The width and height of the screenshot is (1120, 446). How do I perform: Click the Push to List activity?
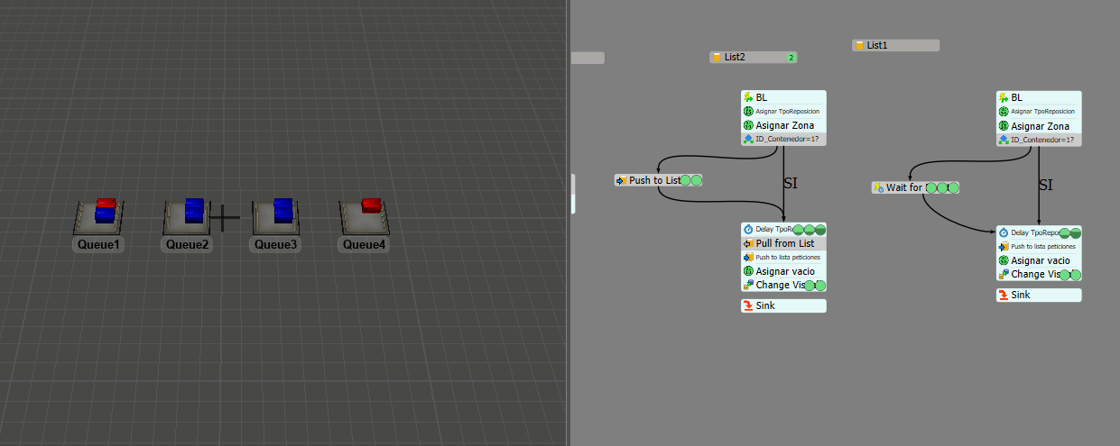pyautogui.click(x=649, y=180)
